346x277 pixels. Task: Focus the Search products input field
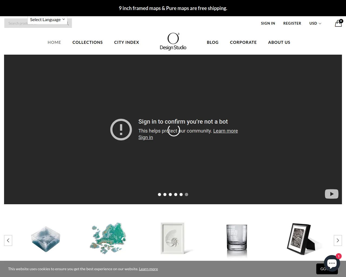(x=38, y=23)
